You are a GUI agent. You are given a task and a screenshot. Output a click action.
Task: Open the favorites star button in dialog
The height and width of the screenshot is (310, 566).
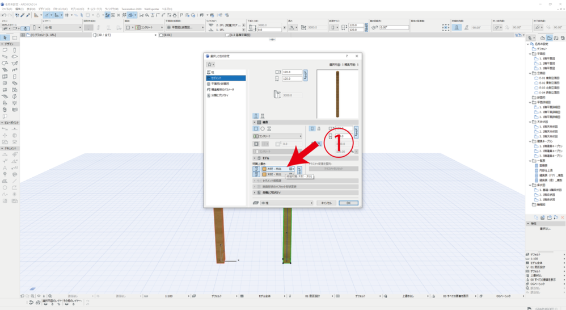tap(211, 65)
